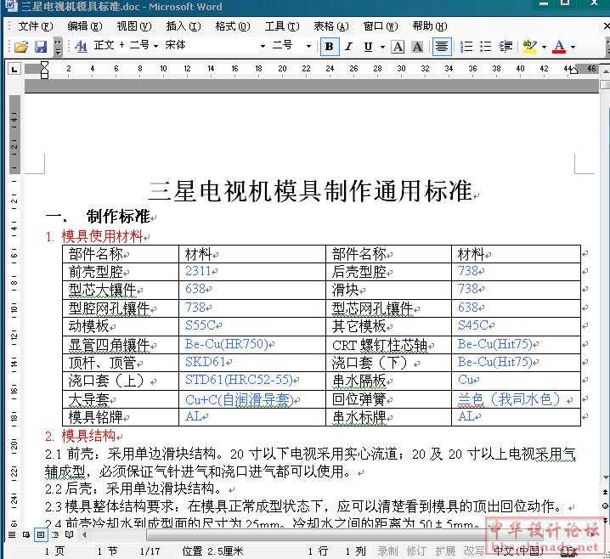Open the 视图(V) menu

pyautogui.click(x=134, y=26)
